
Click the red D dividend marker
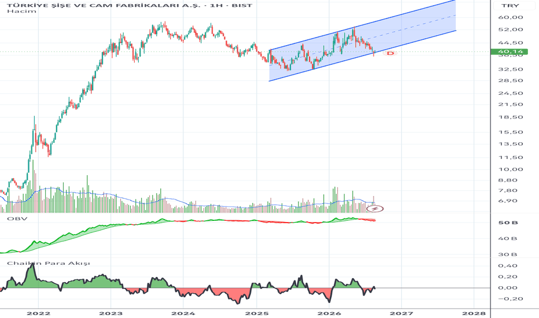click(x=390, y=53)
